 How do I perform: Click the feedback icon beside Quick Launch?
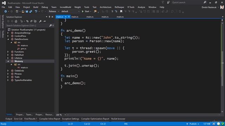pyautogui.click(x=168, y=2)
